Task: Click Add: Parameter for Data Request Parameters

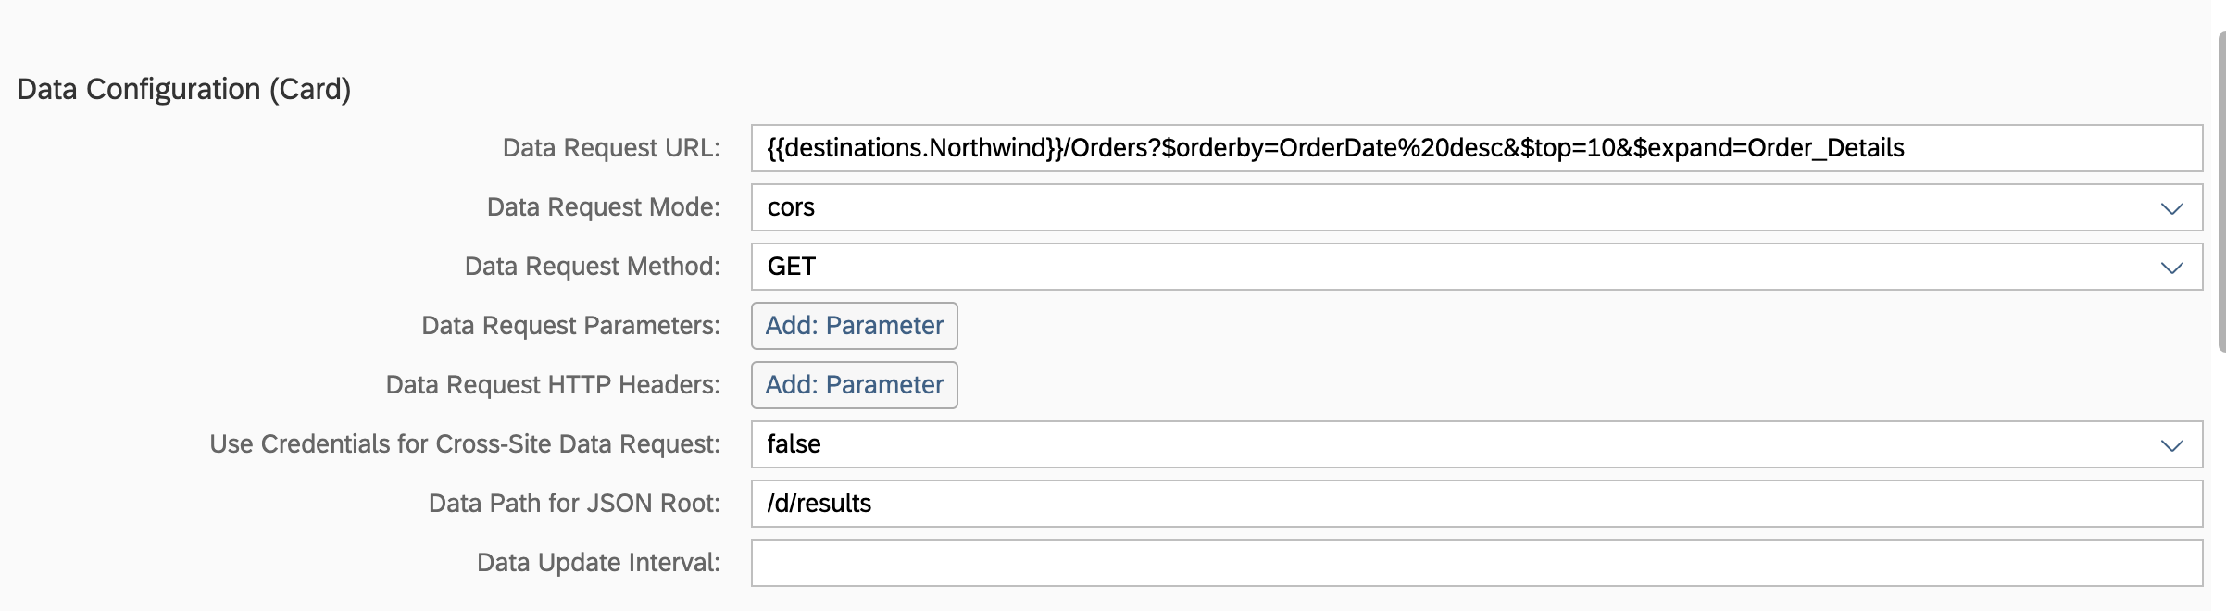Action: coord(853,326)
